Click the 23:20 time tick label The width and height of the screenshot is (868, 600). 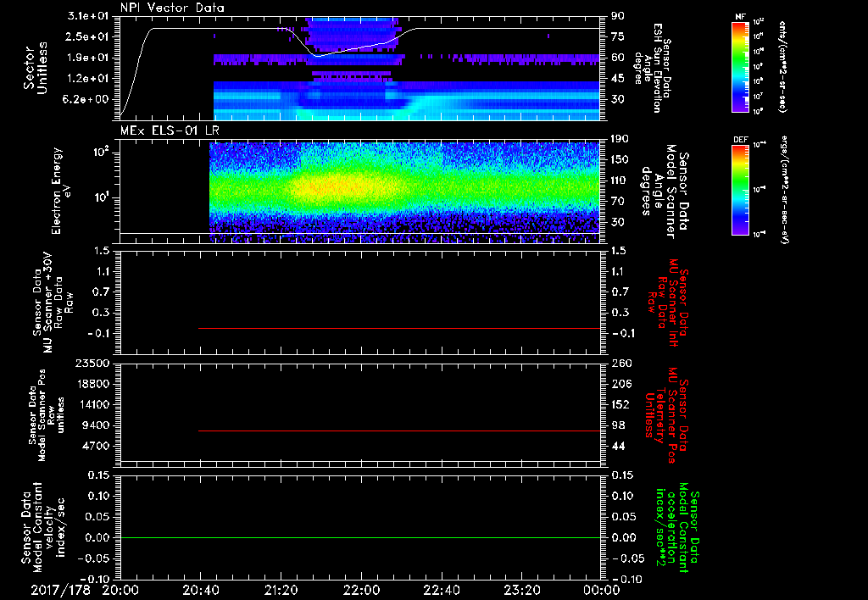tap(522, 591)
